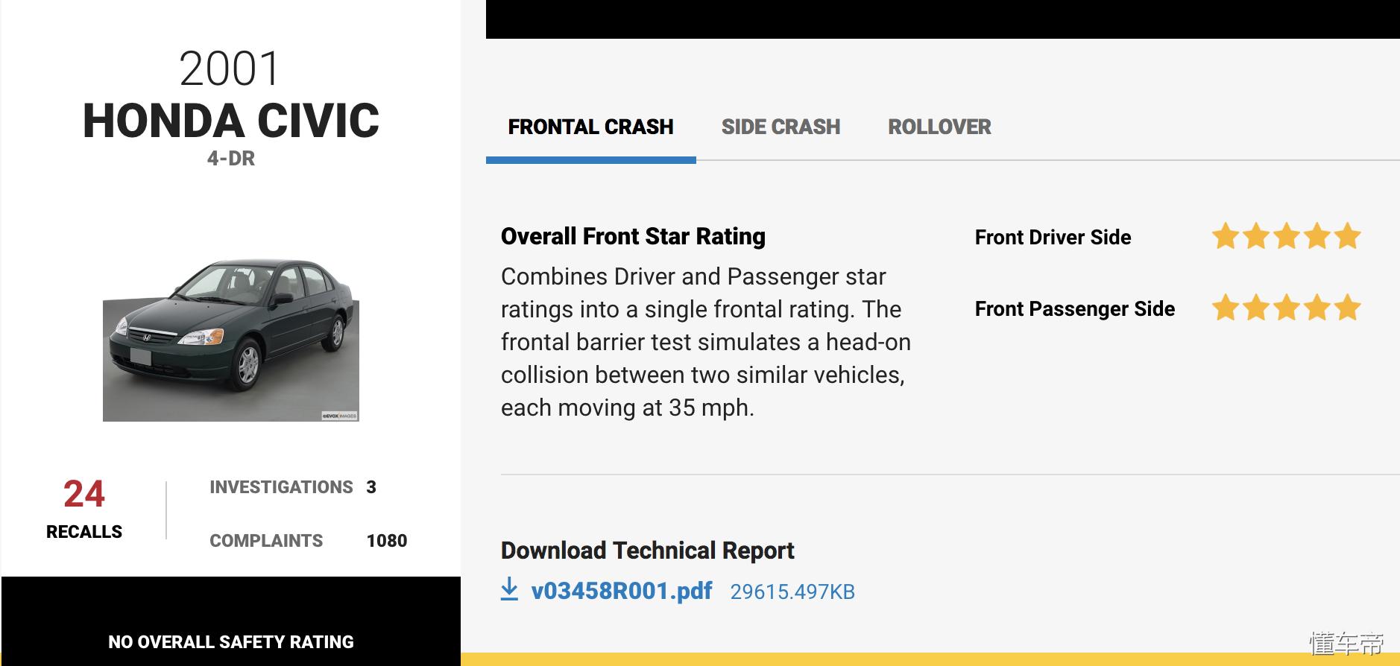Click the watermark logo in the bottom corner
The width and height of the screenshot is (1400, 666).
tap(1346, 643)
